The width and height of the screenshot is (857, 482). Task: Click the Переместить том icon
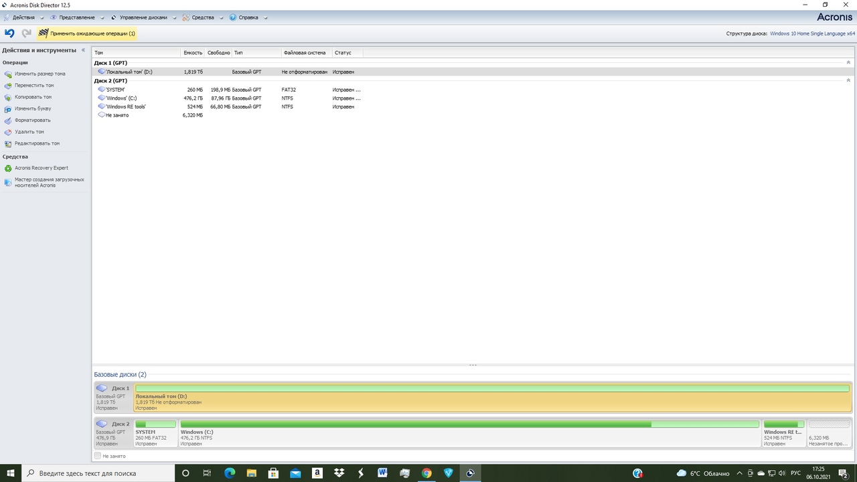tap(8, 86)
